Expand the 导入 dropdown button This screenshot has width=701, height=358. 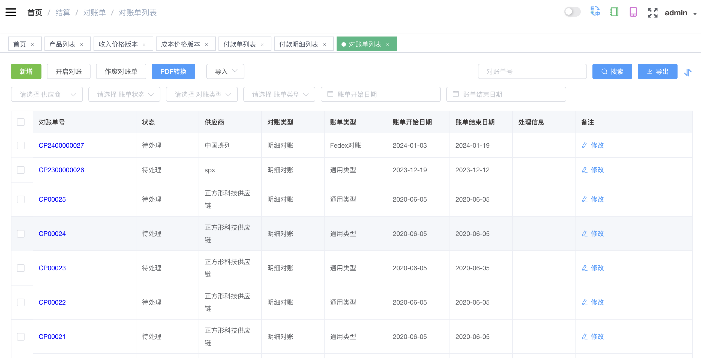(x=225, y=71)
